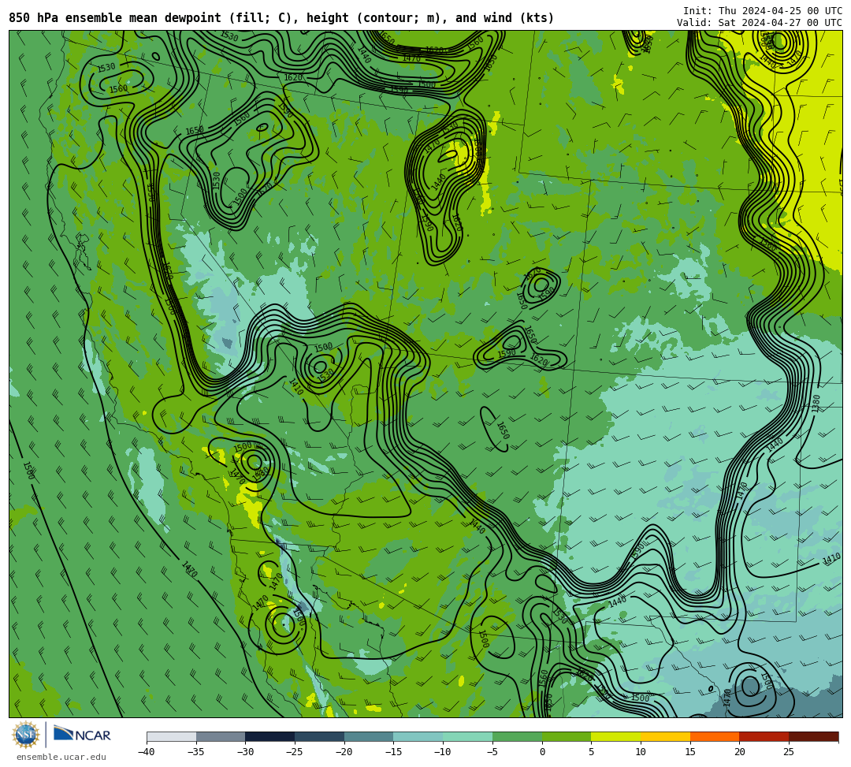Click the 10 colorbar tick label
This screenshot has height=767, width=851.
pos(641,752)
